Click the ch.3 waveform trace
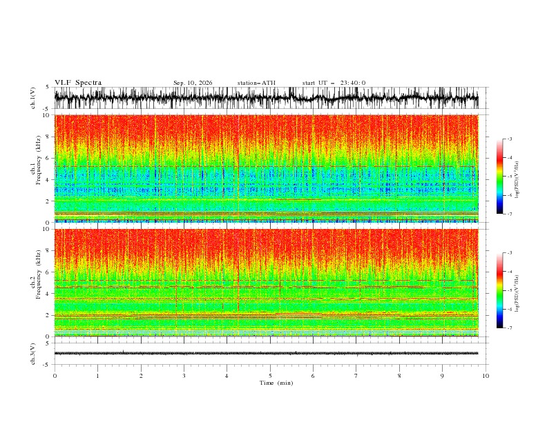547x422 pixels. (x=266, y=353)
